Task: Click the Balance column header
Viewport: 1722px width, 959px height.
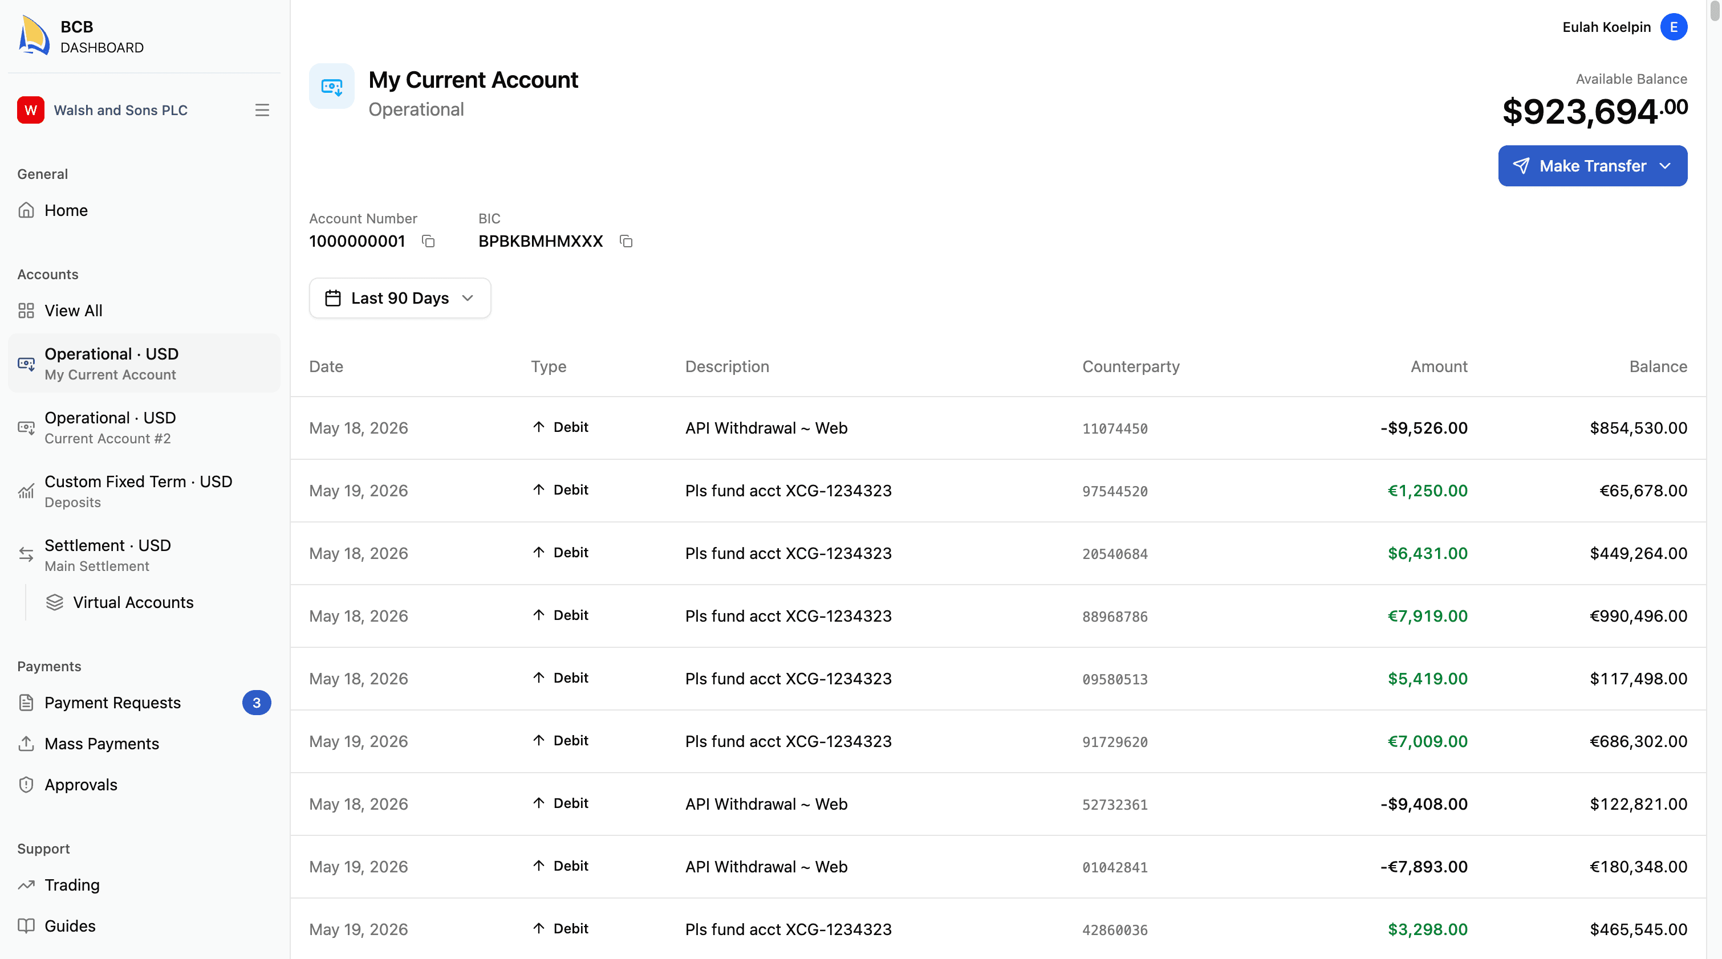Action: point(1658,366)
